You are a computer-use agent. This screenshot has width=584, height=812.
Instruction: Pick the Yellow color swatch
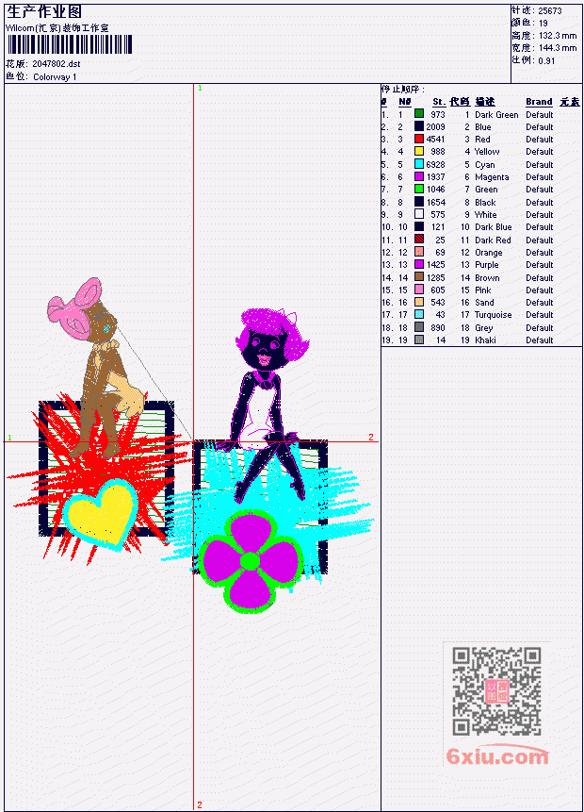419,151
